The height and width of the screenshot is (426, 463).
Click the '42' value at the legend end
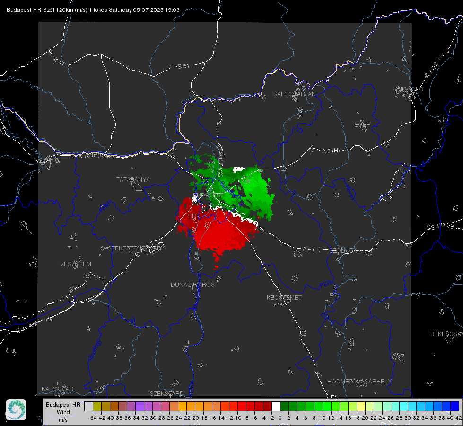[459, 418]
